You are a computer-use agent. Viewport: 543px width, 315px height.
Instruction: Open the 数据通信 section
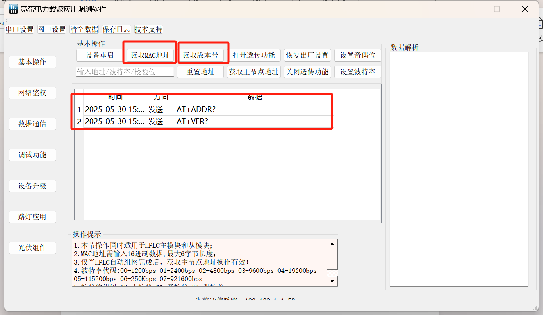(x=32, y=124)
